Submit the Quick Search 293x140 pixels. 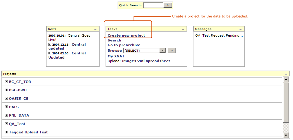coord(168,5)
